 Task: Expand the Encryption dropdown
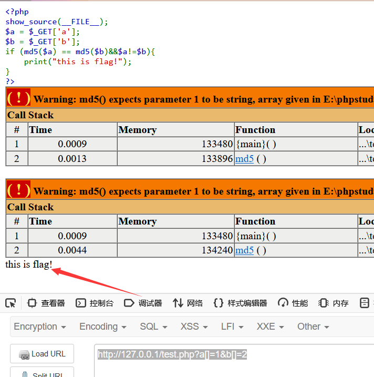[x=40, y=327]
